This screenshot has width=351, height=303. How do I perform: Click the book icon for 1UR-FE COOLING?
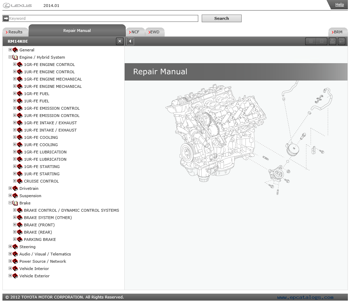click(x=20, y=145)
